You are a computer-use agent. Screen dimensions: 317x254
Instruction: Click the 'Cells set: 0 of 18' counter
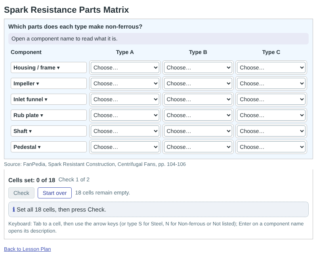[32, 180]
